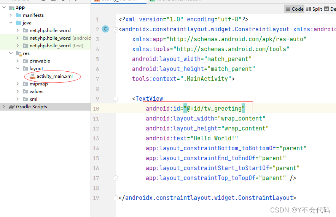This screenshot has height=217, width=336.
Task: Collapse the layout folder
Action: [18, 69]
